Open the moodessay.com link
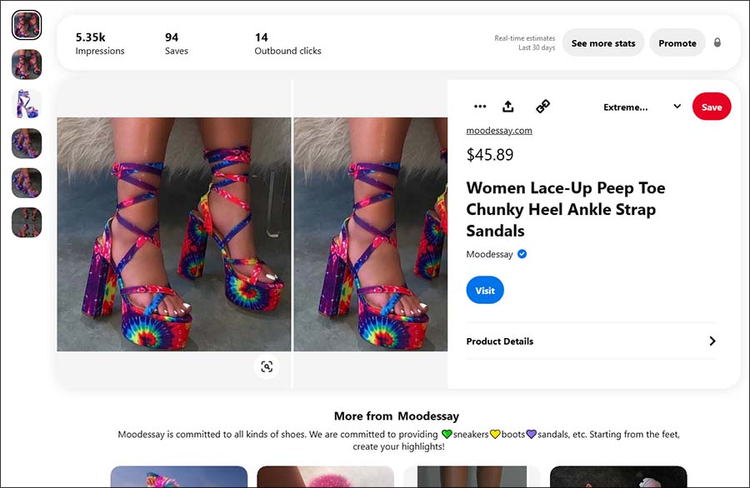Screen dimensions: 750x488 pos(499,131)
